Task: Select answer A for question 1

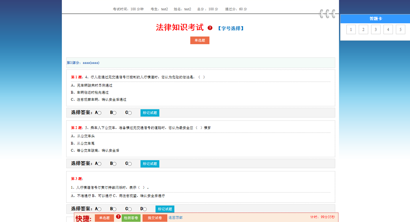Action: pyautogui.click(x=100, y=113)
